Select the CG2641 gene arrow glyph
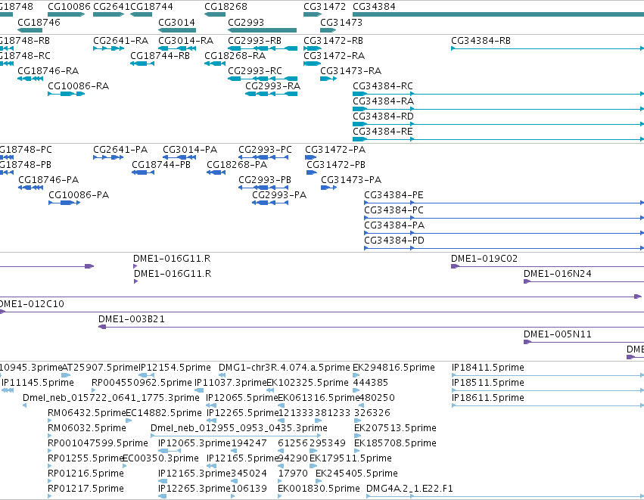The height and width of the screenshot is (500, 644). [109, 14]
